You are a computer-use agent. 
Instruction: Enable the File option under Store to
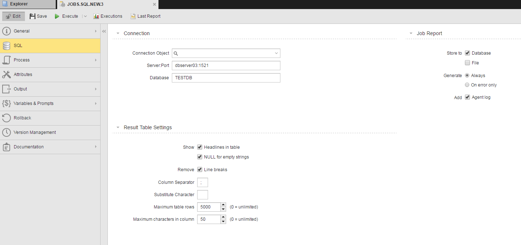point(467,63)
